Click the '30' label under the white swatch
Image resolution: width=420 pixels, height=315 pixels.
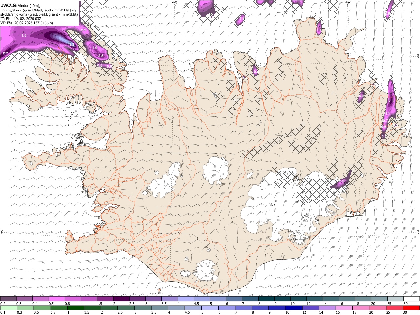pyautogui.click(x=405, y=304)
